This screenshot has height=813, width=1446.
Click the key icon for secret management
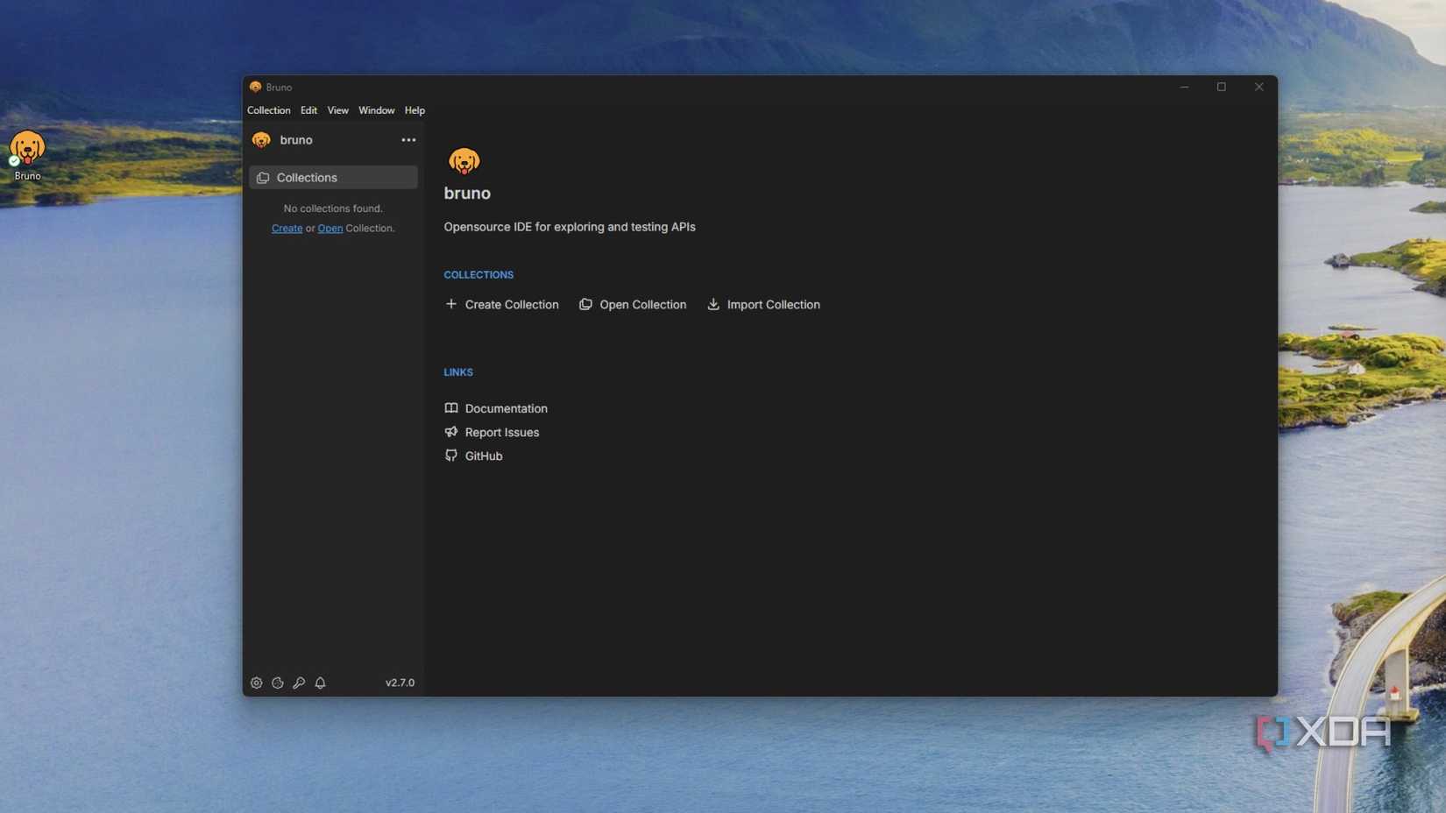(299, 682)
